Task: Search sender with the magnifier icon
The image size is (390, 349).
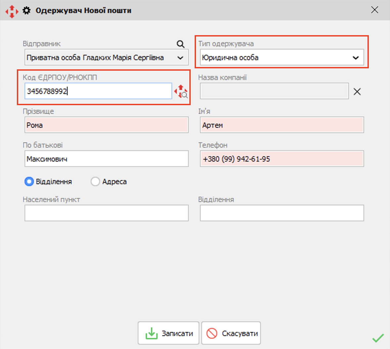Action: pos(180,44)
